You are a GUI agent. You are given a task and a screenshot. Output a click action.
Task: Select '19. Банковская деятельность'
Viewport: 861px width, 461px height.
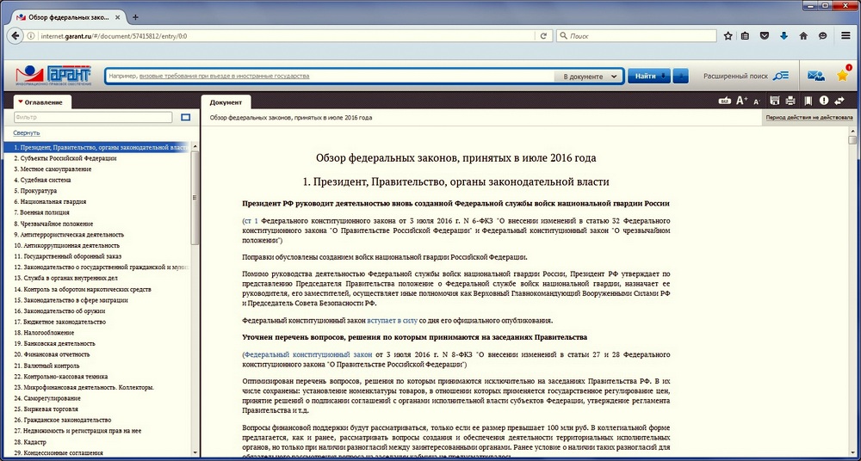[54, 343]
